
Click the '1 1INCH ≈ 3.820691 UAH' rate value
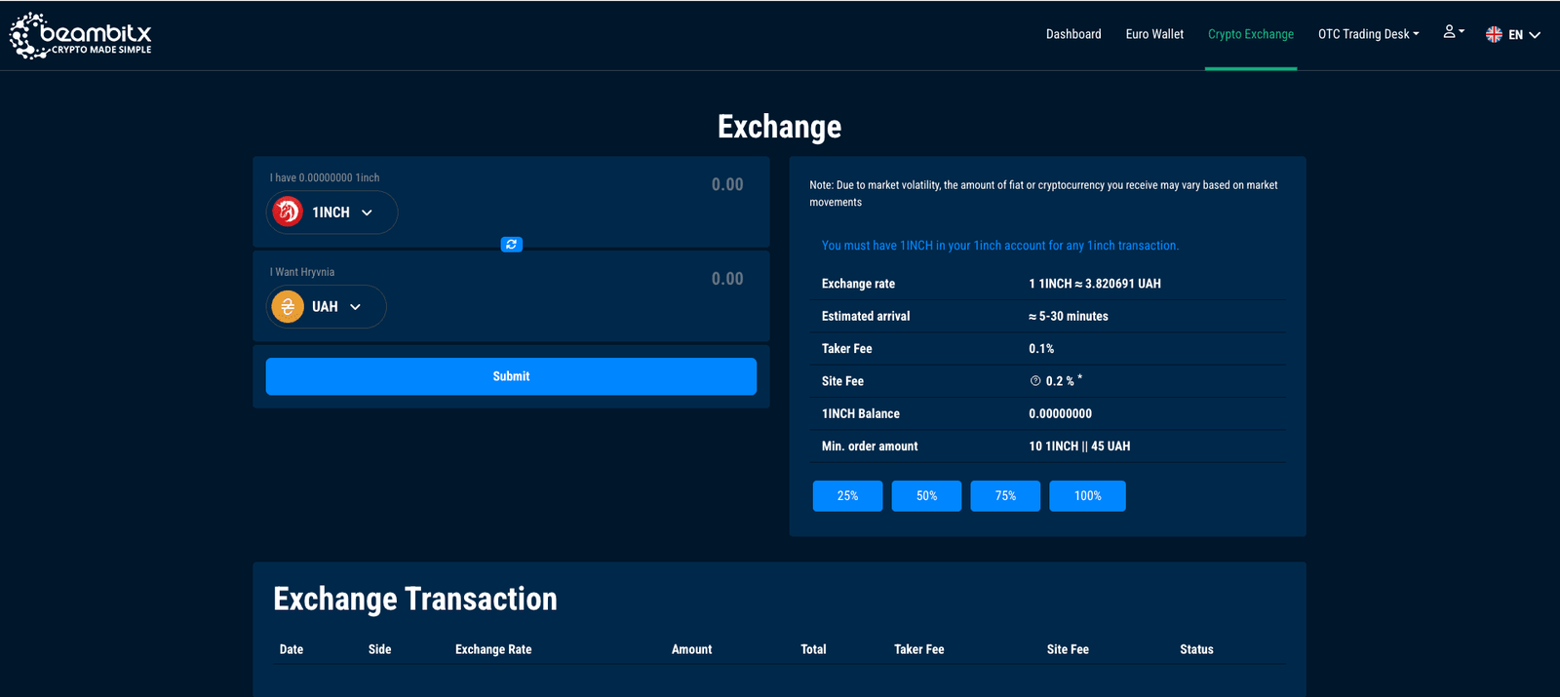tap(1095, 284)
